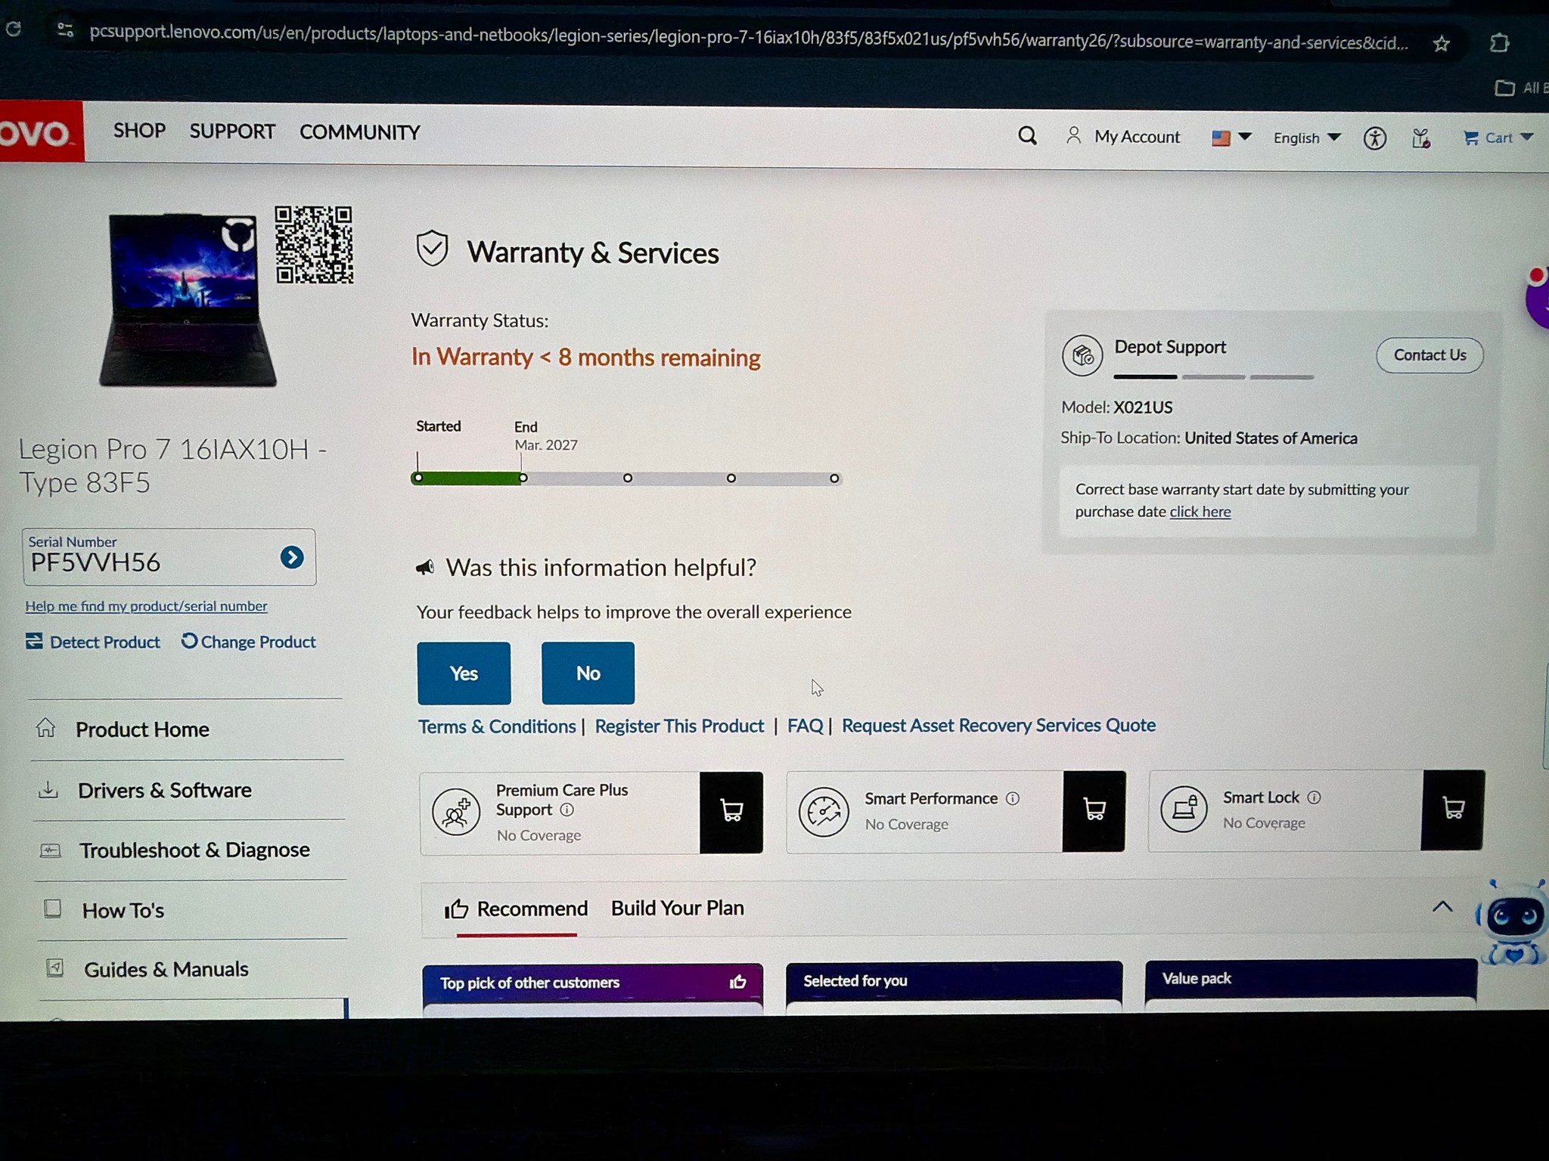The width and height of the screenshot is (1549, 1161).
Task: Click the Lenovo logo
Action: [41, 132]
